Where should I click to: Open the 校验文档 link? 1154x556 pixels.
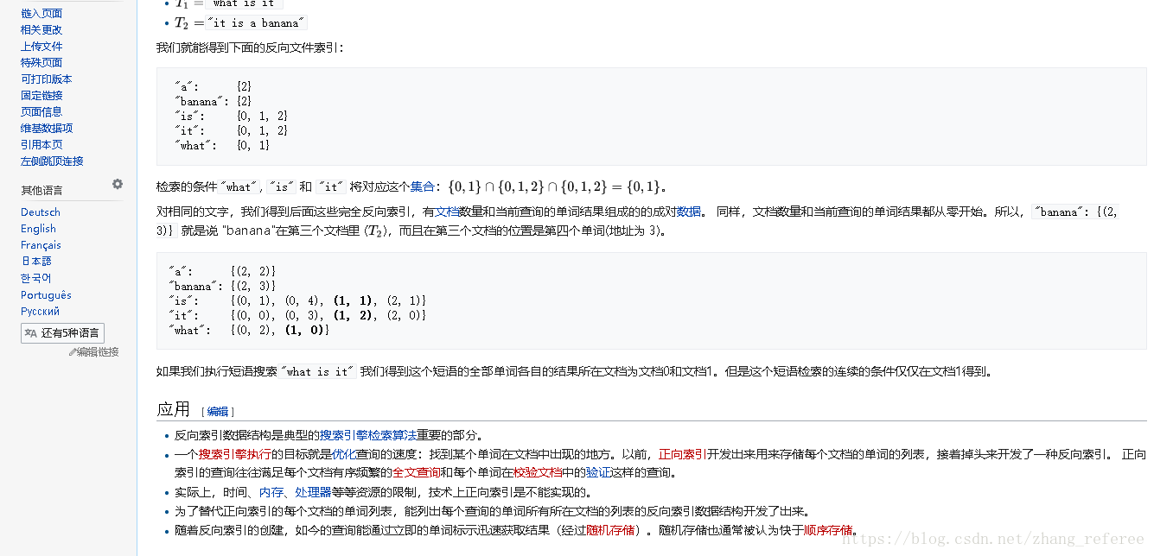(x=538, y=473)
